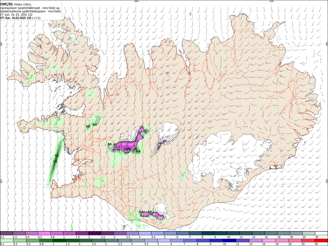Click the UWC/IG title text
Viewport: 328px width, 246px height.
tap(6, 4)
